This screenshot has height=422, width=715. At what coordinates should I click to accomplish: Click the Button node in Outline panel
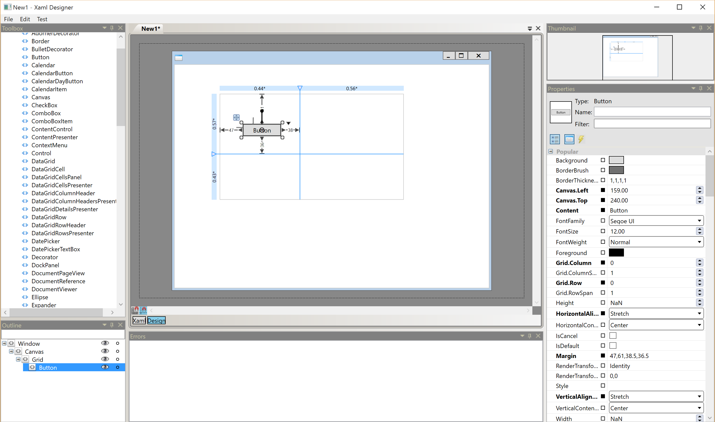coord(48,367)
